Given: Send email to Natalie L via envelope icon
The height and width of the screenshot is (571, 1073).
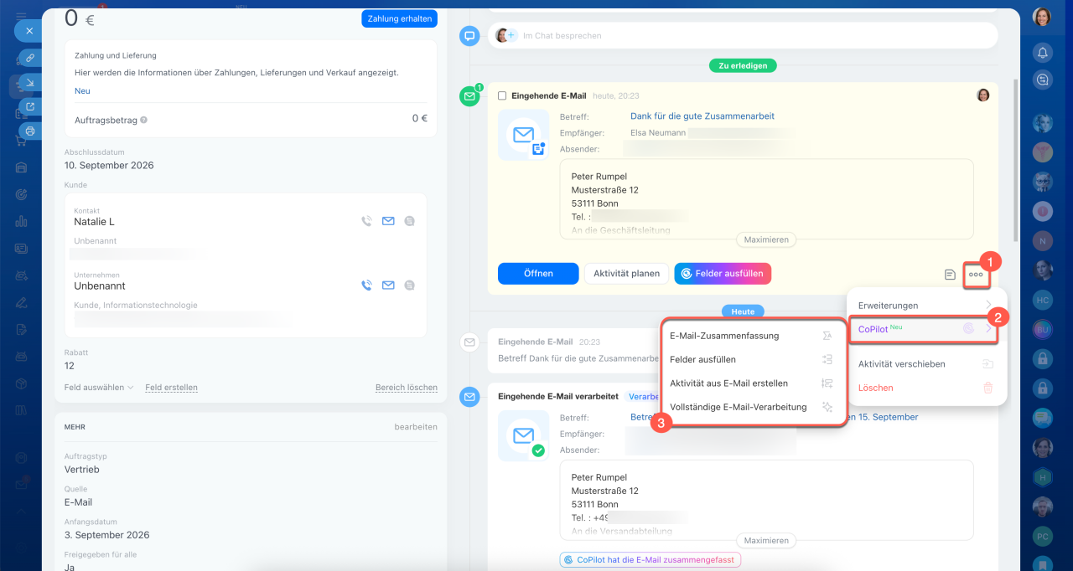Looking at the screenshot, I should point(388,221).
